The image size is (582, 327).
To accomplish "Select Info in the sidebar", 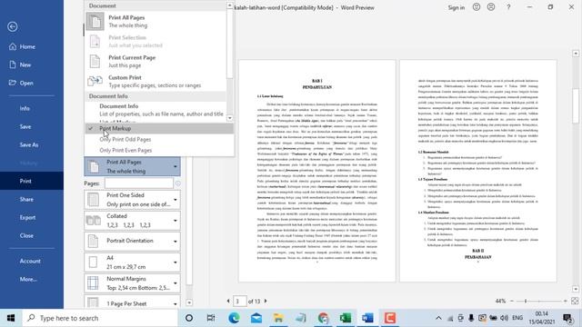I will [25, 109].
